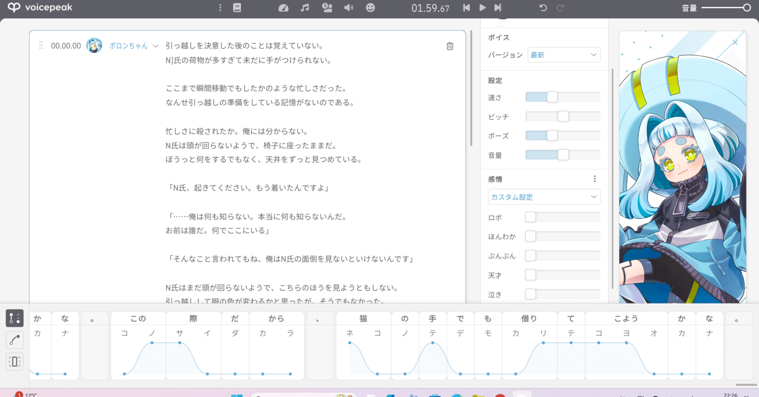Adjust the ピッチ slider
The width and height of the screenshot is (759, 397).
[x=563, y=116]
